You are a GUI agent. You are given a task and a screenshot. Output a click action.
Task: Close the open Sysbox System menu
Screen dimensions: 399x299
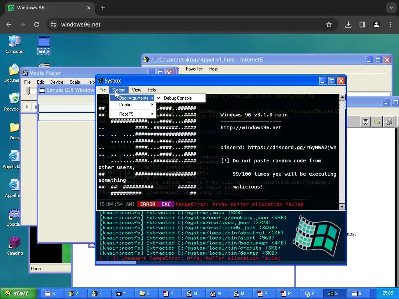tap(119, 90)
